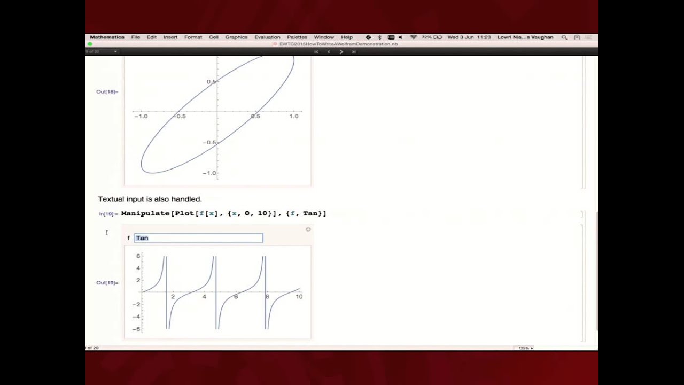Viewport: 684px width, 385px height.
Task: Open the Window menu
Action: coord(324,37)
